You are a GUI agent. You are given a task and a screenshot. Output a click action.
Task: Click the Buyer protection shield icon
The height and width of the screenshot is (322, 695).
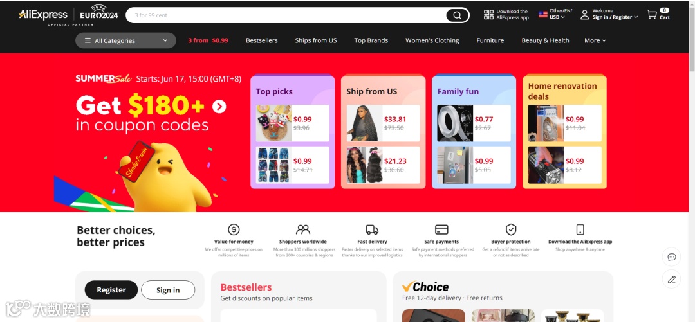[x=510, y=229]
